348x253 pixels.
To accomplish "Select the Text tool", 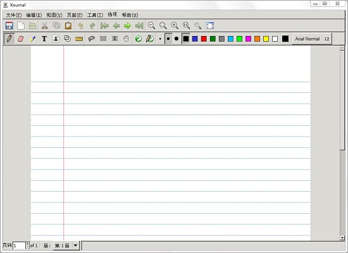I will tap(44, 39).
